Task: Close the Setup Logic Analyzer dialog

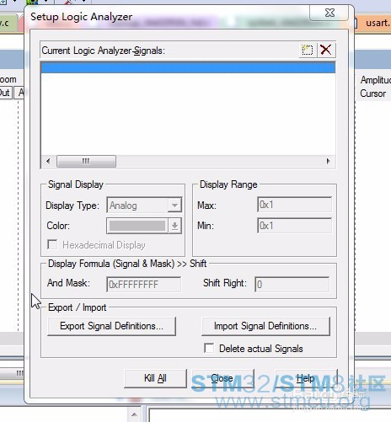Action: (x=329, y=13)
